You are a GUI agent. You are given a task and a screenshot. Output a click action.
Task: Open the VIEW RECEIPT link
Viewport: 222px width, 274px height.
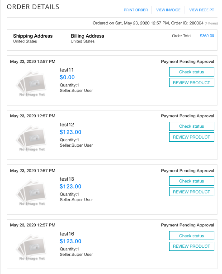click(202, 10)
